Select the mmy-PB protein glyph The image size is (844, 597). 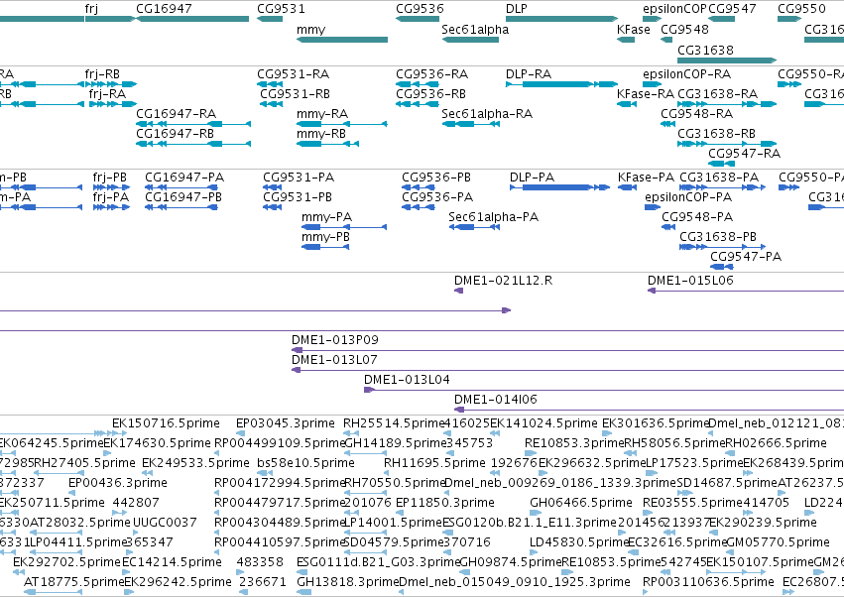(325, 247)
